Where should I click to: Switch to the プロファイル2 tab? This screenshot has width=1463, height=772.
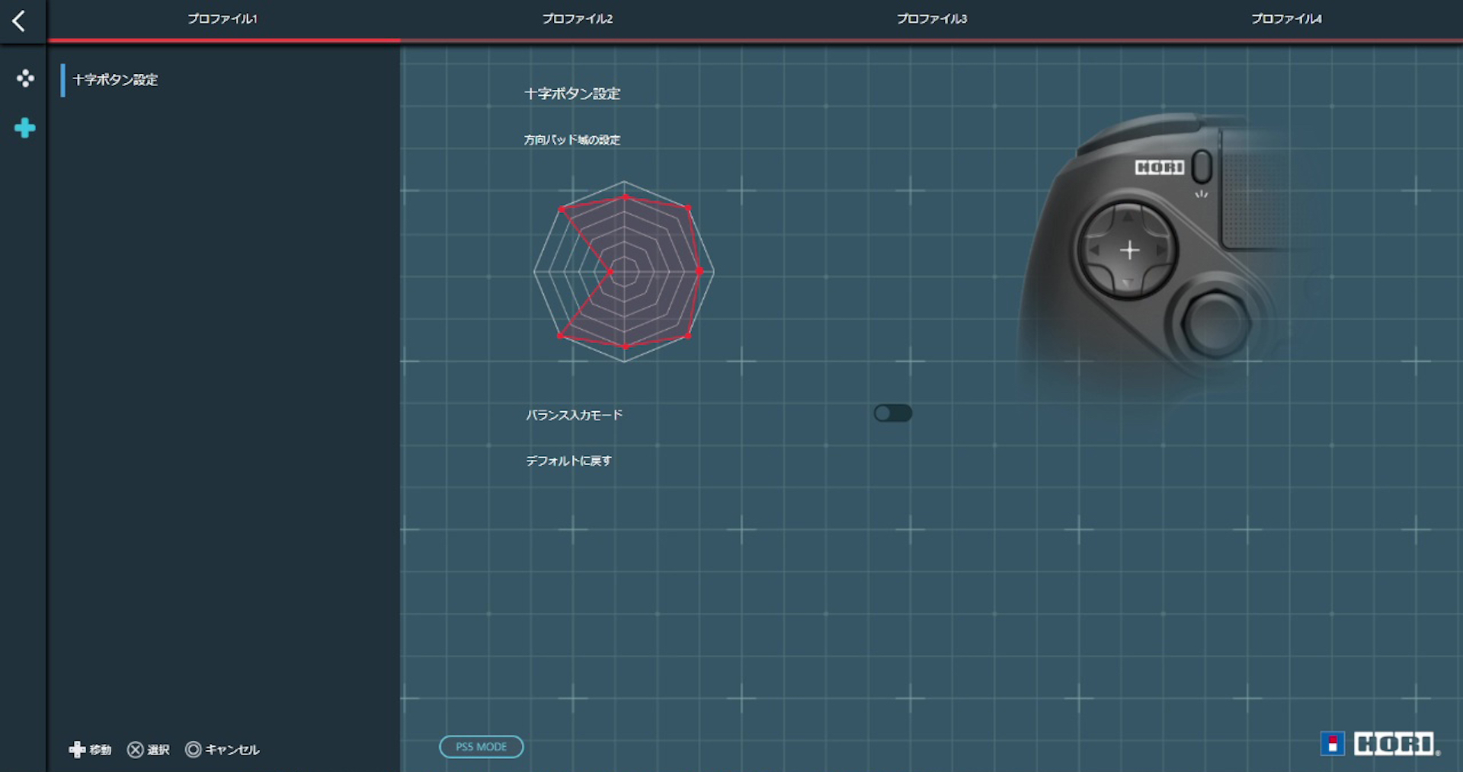coord(578,19)
